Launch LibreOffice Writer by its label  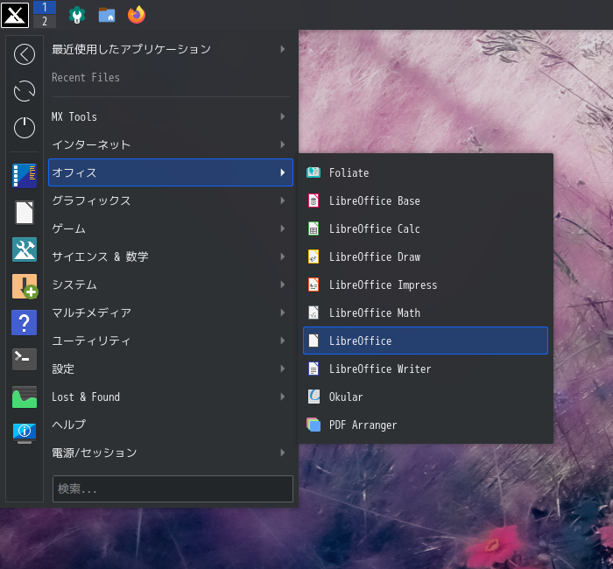pos(380,369)
